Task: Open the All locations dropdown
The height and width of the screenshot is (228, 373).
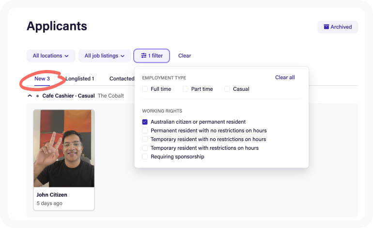Action: pos(51,56)
